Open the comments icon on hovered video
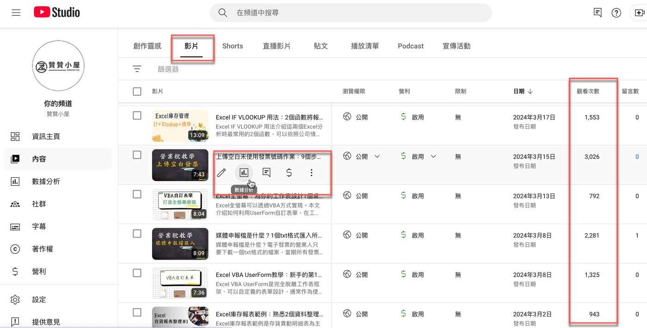The image size is (647, 328). coord(267,173)
